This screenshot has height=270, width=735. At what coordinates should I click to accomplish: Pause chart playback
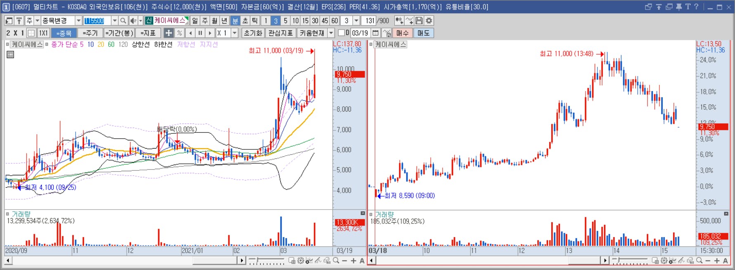pyautogui.click(x=200, y=33)
